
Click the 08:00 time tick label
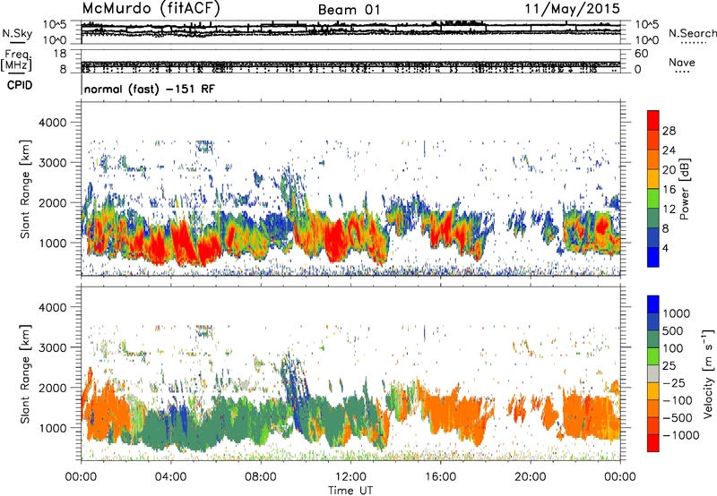(x=260, y=477)
